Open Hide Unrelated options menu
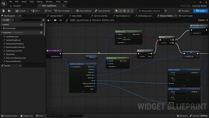This screenshot has height=118, width=209. (x=72, y=11)
